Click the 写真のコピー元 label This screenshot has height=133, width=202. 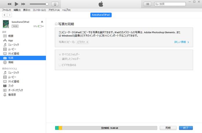67,42
